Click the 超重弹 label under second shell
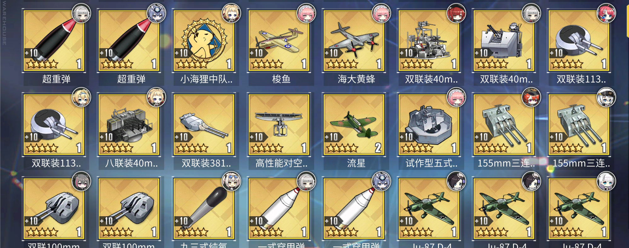 pos(131,79)
